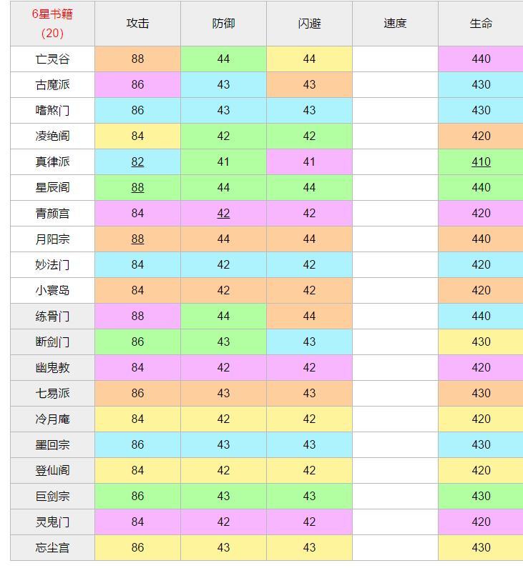Image resolution: width=523 pixels, height=568 pixels.
Task: Click the 忘尘宫 row name cell
Action: 53,548
